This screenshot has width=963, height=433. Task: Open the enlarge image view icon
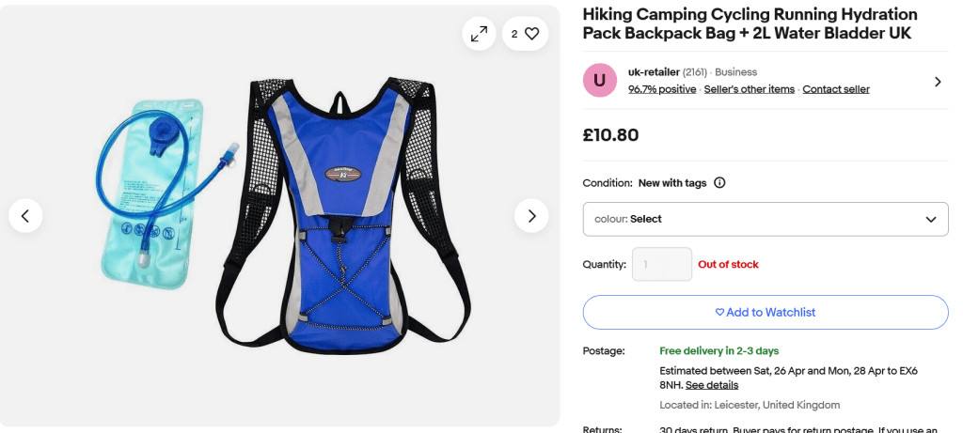(479, 34)
